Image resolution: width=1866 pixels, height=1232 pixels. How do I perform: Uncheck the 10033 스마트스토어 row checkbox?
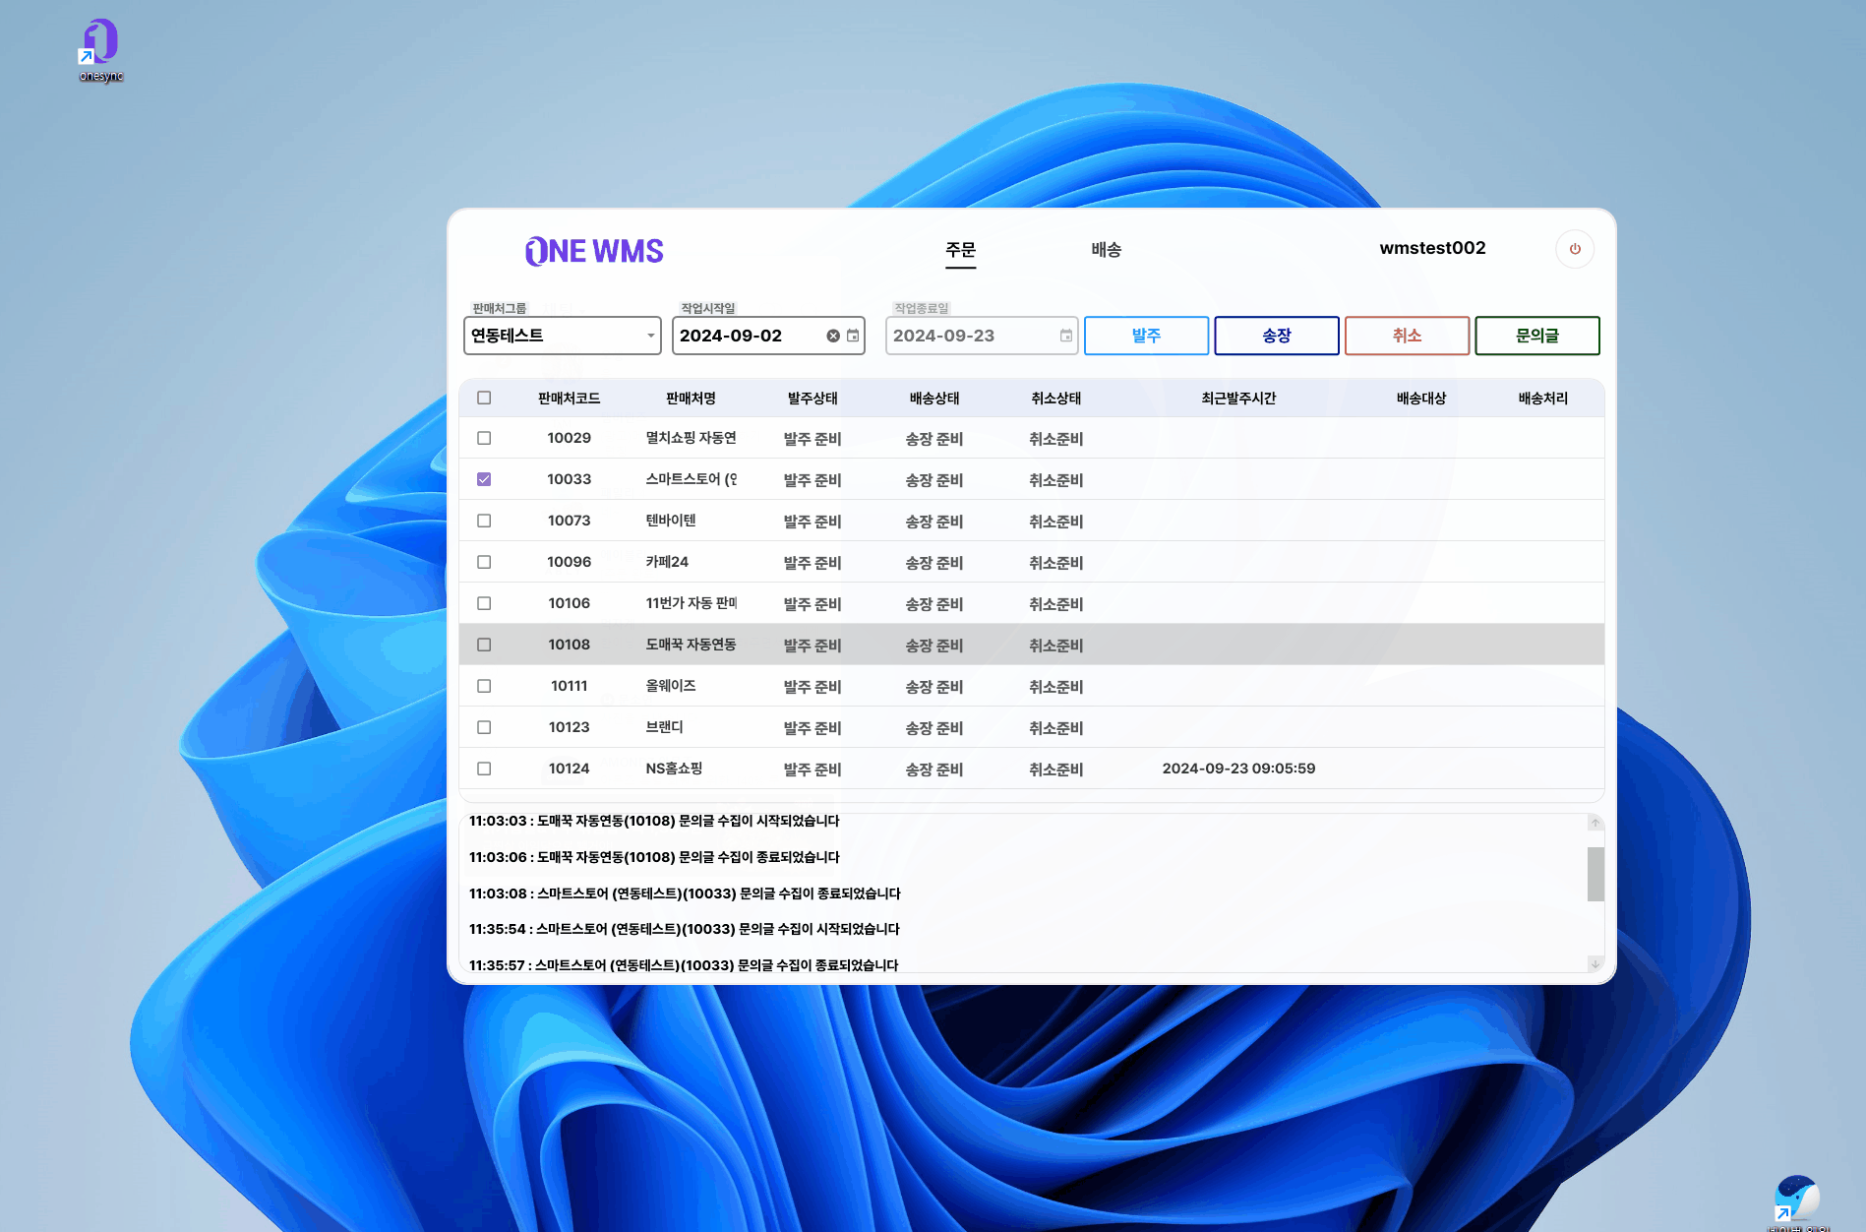(484, 479)
